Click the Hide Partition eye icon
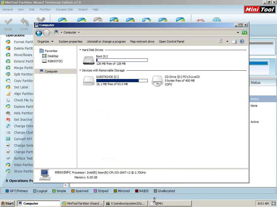Viewport: 277px width, 207px height. (8, 113)
